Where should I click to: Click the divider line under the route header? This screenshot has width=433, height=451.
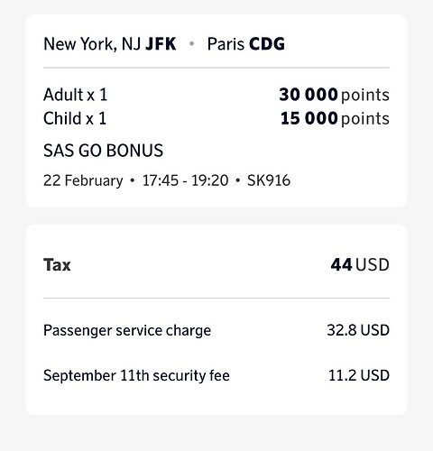pos(216,68)
